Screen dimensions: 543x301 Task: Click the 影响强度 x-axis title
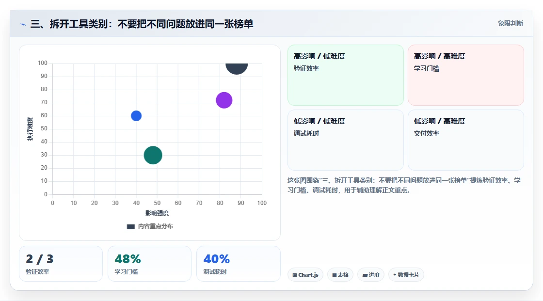coord(157,213)
